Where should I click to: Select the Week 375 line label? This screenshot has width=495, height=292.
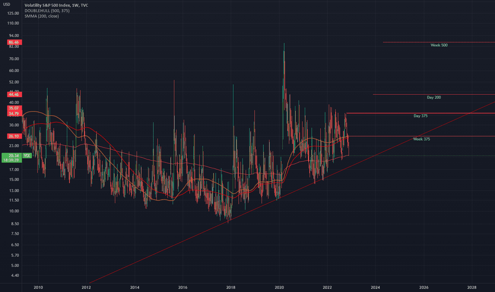click(x=422, y=139)
